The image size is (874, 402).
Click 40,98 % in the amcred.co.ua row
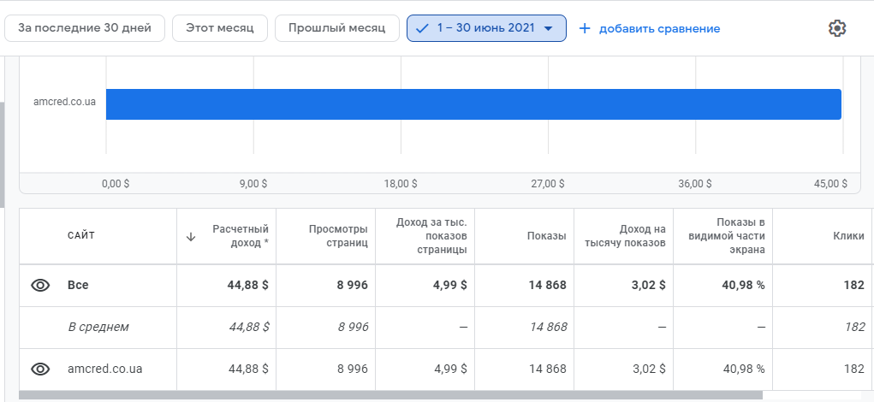pos(744,369)
